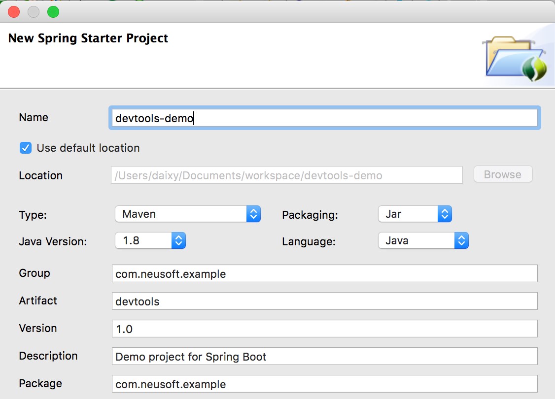The width and height of the screenshot is (555, 399).
Task: Click the Package label text
Action: [40, 383]
